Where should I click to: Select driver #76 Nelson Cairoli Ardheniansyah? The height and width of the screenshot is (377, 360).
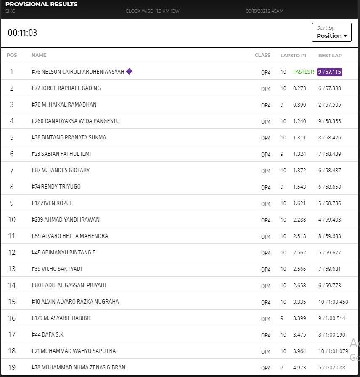pos(78,72)
